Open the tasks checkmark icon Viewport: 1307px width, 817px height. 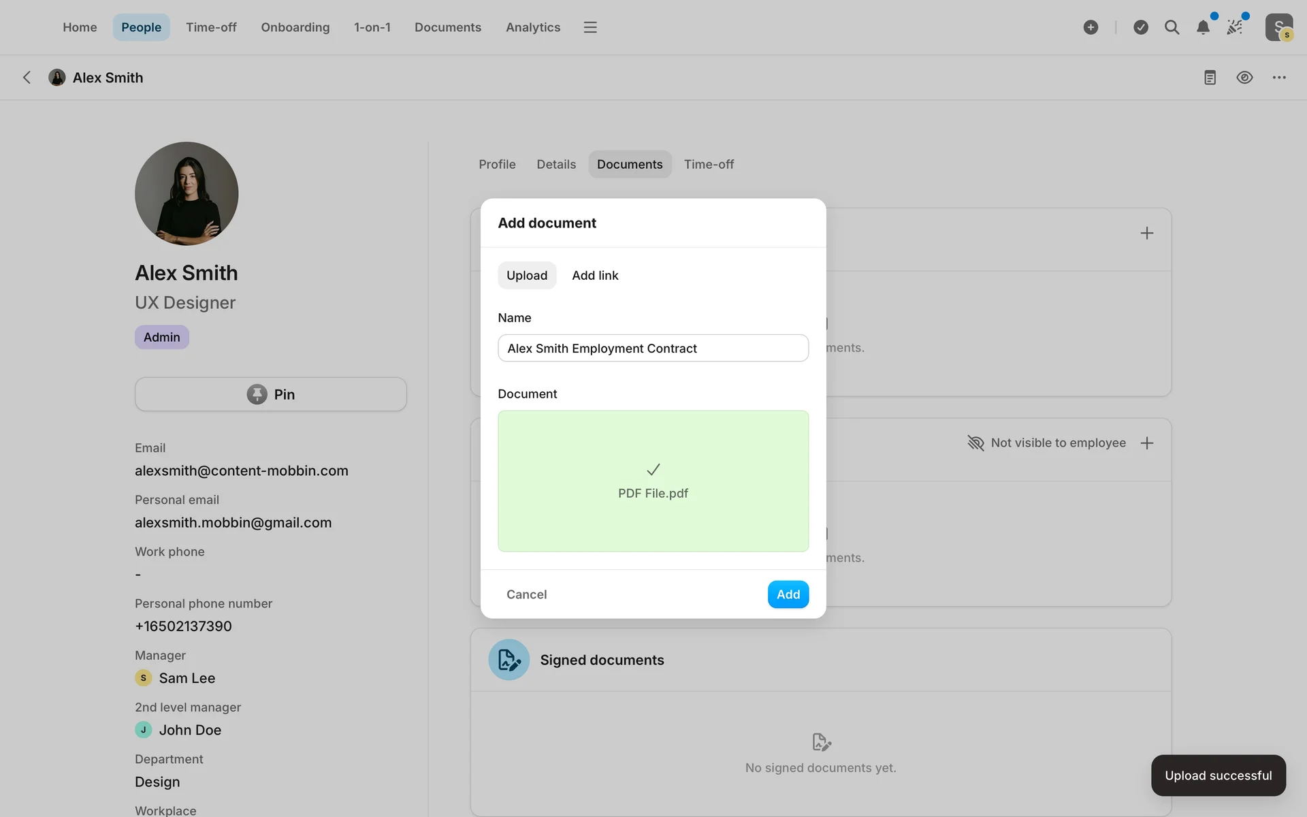tap(1141, 27)
